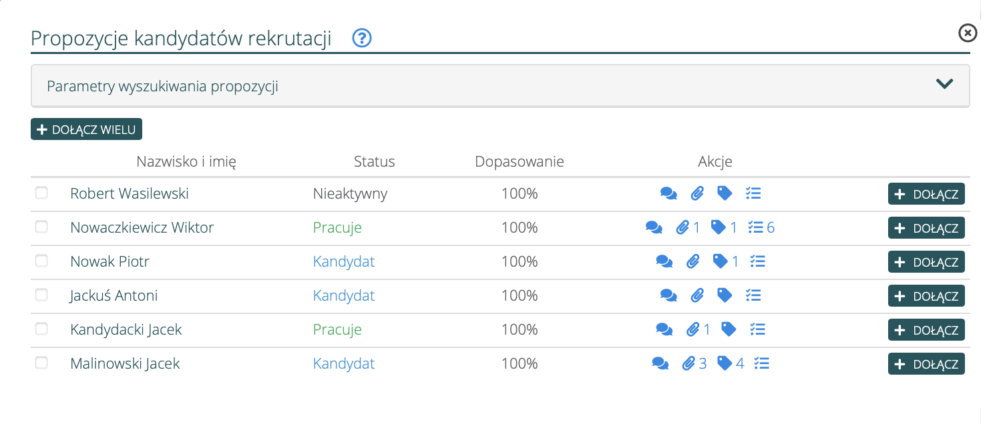The width and height of the screenshot is (999, 424).
Task: Open tags icon for Nowak Piotr
Action: [721, 262]
